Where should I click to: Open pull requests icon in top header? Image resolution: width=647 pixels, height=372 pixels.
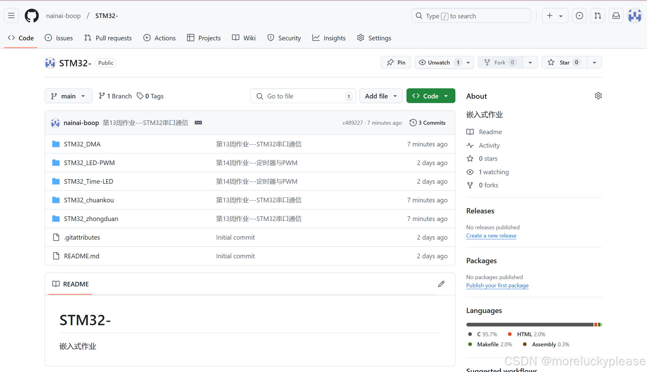coord(598,16)
